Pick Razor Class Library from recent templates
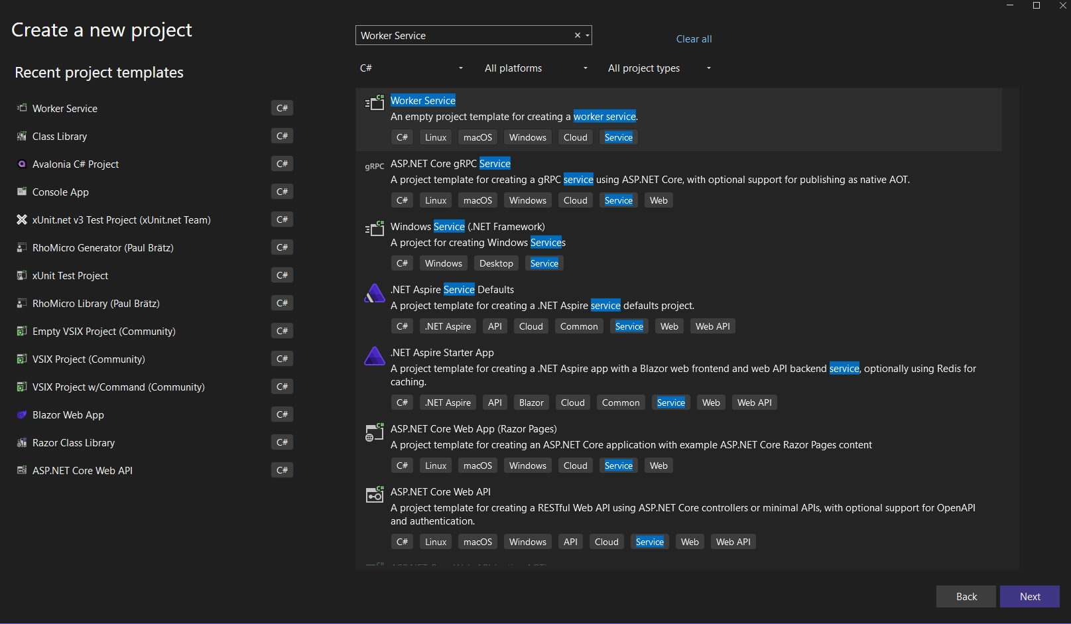1071x624 pixels. (74, 442)
